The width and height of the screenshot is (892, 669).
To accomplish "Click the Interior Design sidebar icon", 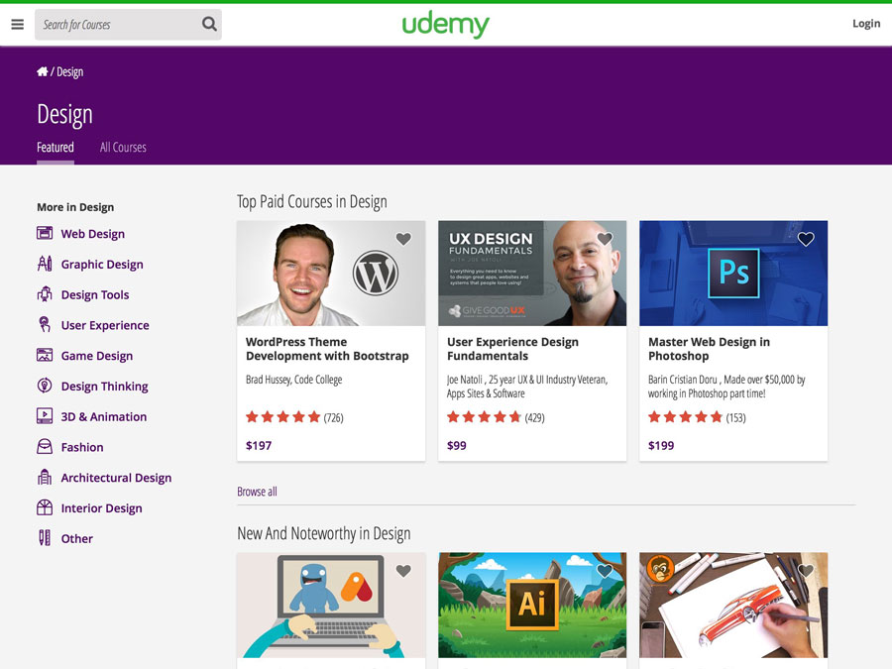I will point(45,507).
